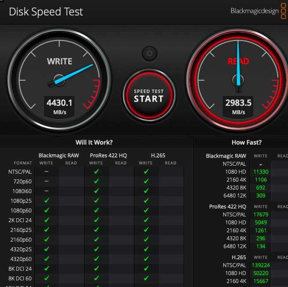Click the ProRes 422 HQ write checkmark for 4320p60
Screen dimensions: 288x287
click(96, 259)
